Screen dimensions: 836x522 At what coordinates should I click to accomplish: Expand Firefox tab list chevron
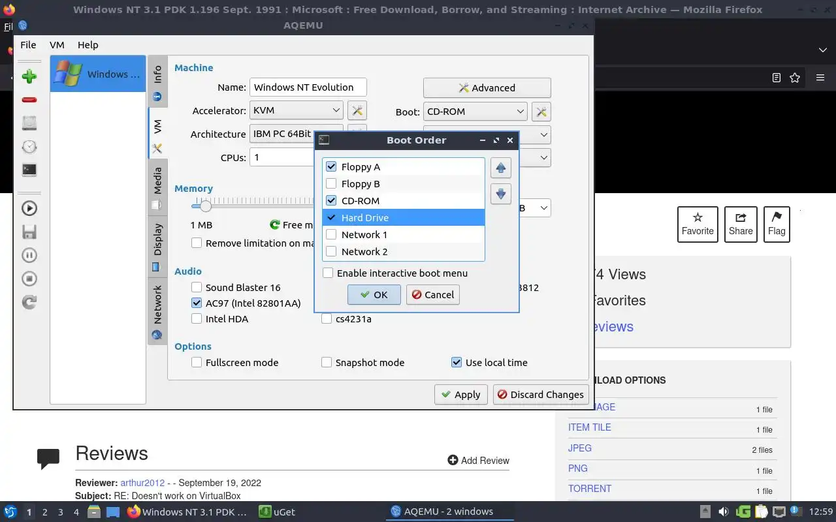822,50
